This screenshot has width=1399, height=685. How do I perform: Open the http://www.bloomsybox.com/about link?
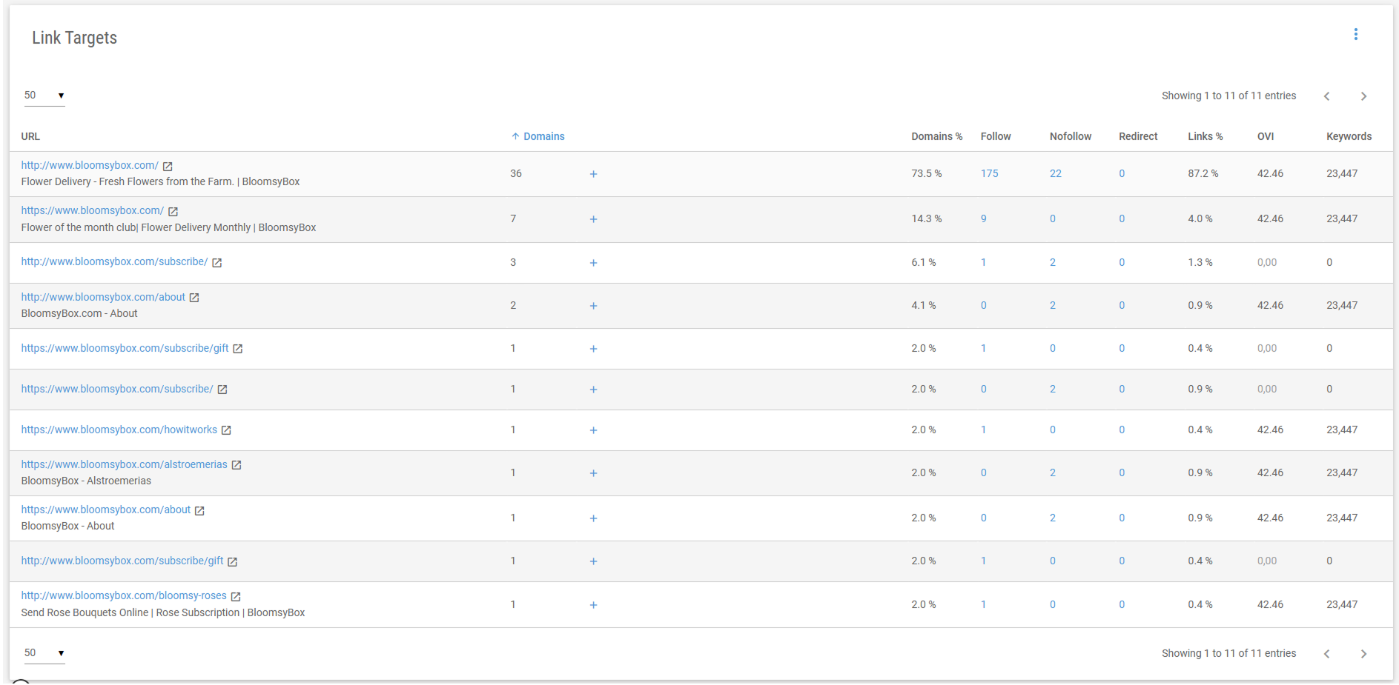[103, 297]
